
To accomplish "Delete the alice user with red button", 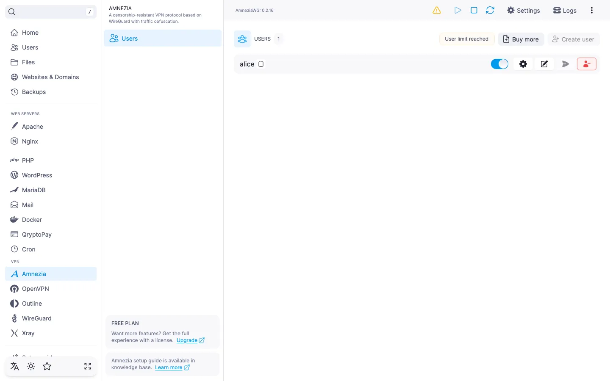I will click(587, 64).
